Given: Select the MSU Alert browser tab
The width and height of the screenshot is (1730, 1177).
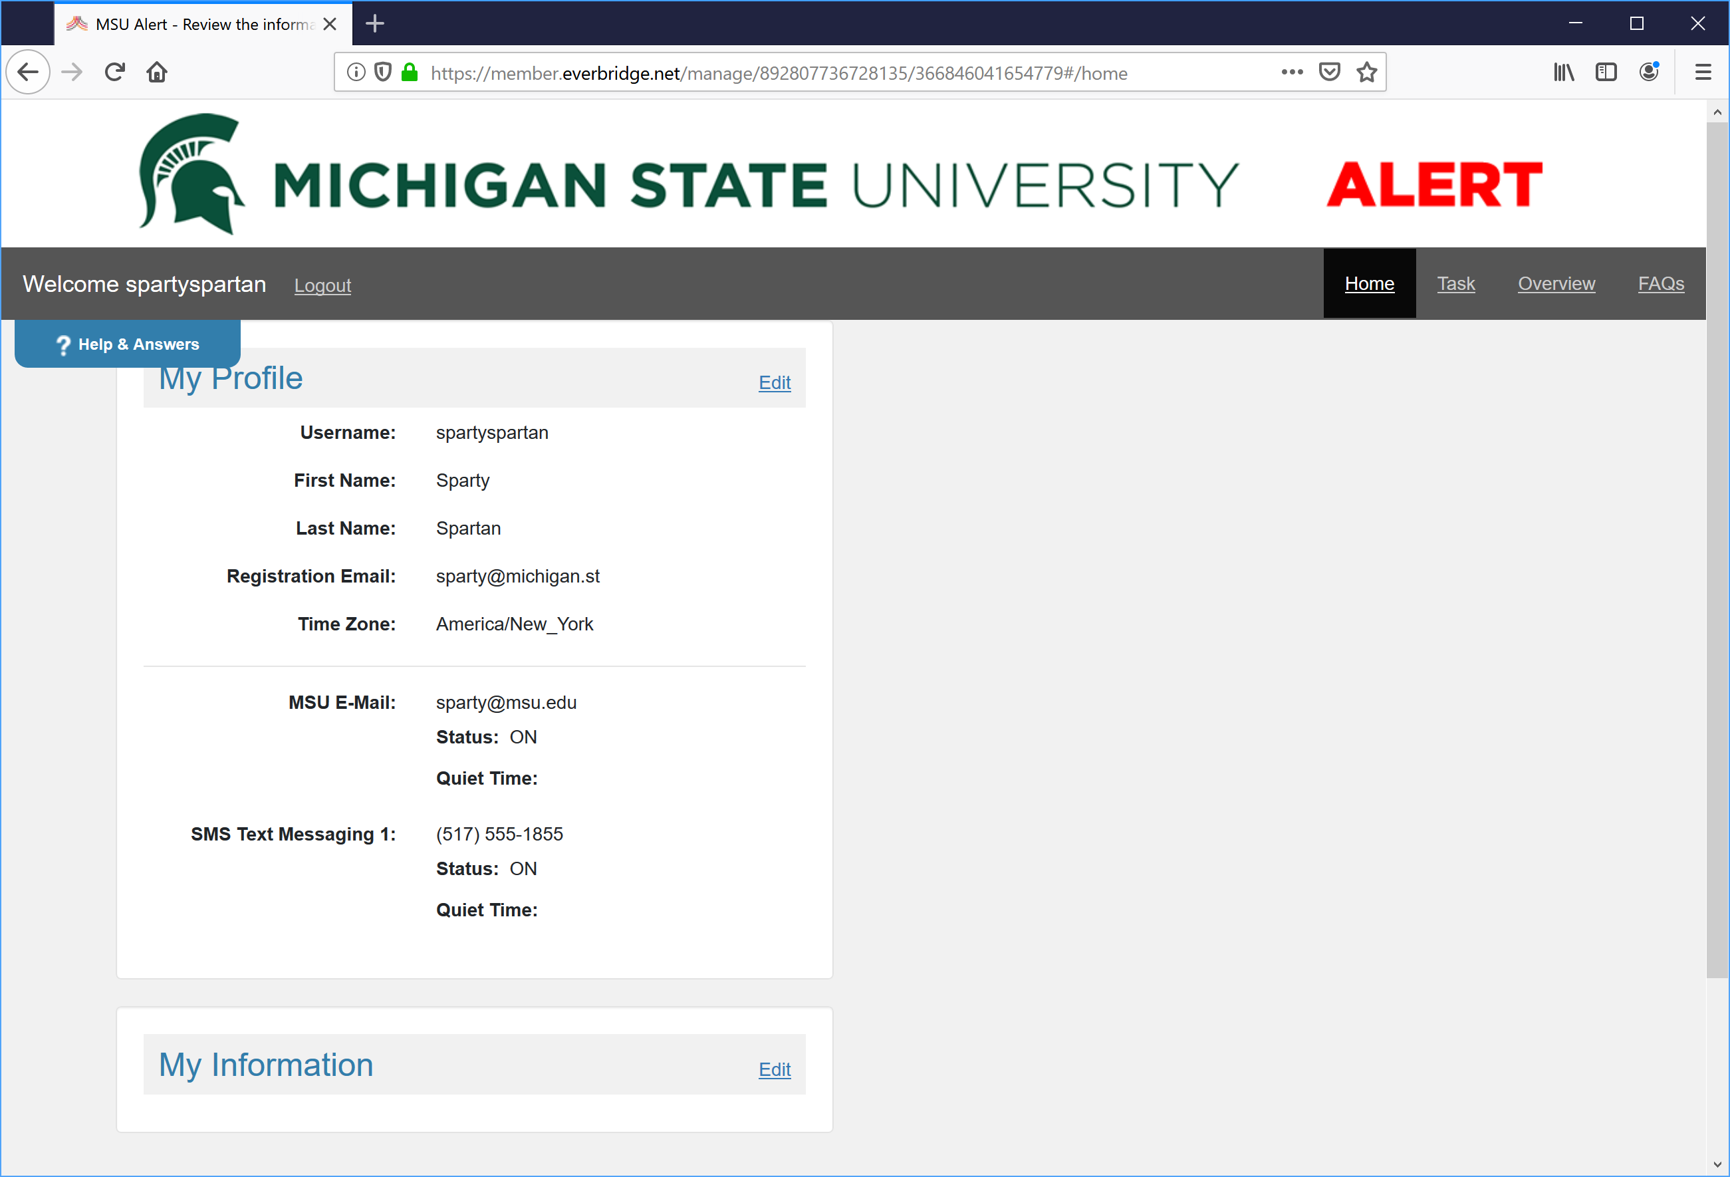Looking at the screenshot, I should point(203,24).
